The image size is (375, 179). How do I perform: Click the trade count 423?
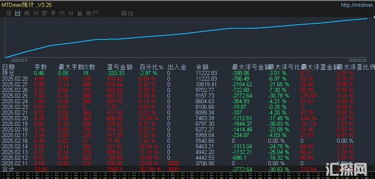[86, 158]
